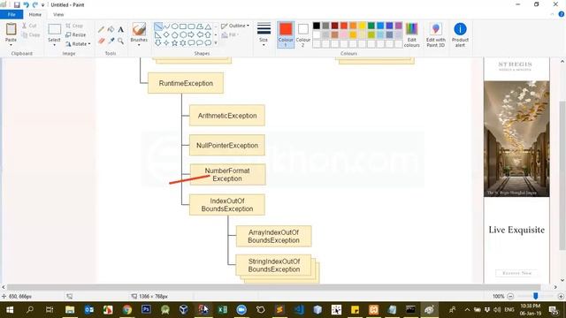Select the Right-angled triangle shape
The width and height of the screenshot is (566, 318).
pos(158,35)
